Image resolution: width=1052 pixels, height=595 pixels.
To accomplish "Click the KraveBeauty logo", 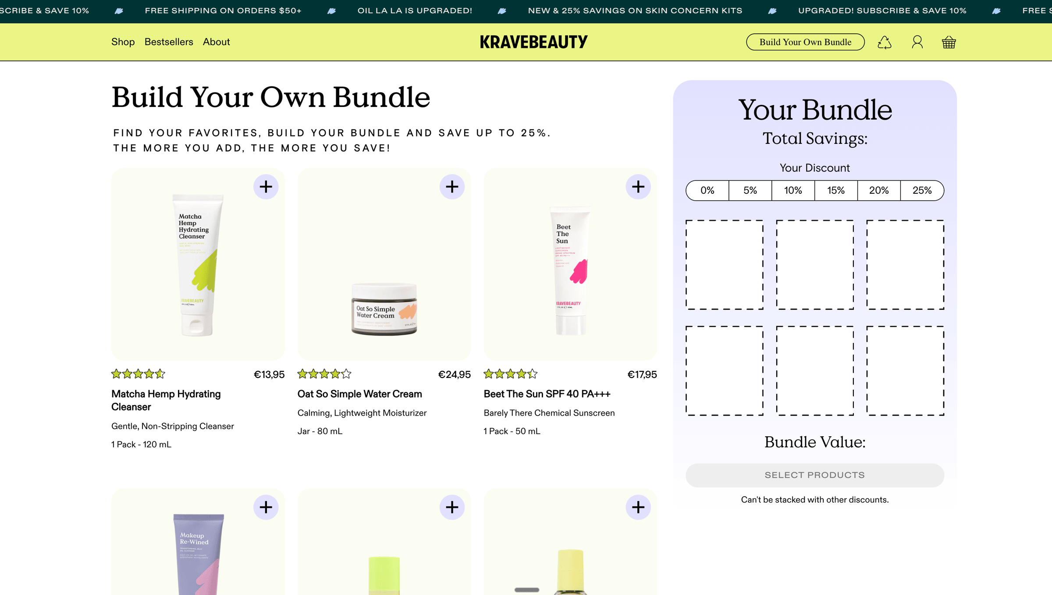I will tap(533, 42).
